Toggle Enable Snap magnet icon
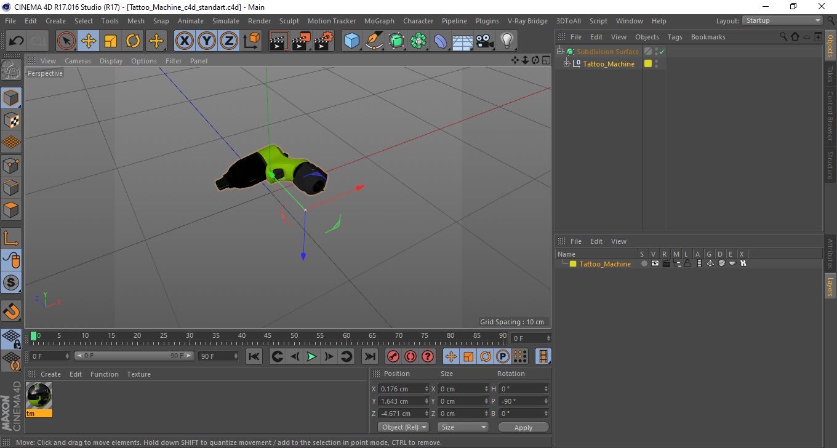The image size is (837, 448). click(x=11, y=311)
